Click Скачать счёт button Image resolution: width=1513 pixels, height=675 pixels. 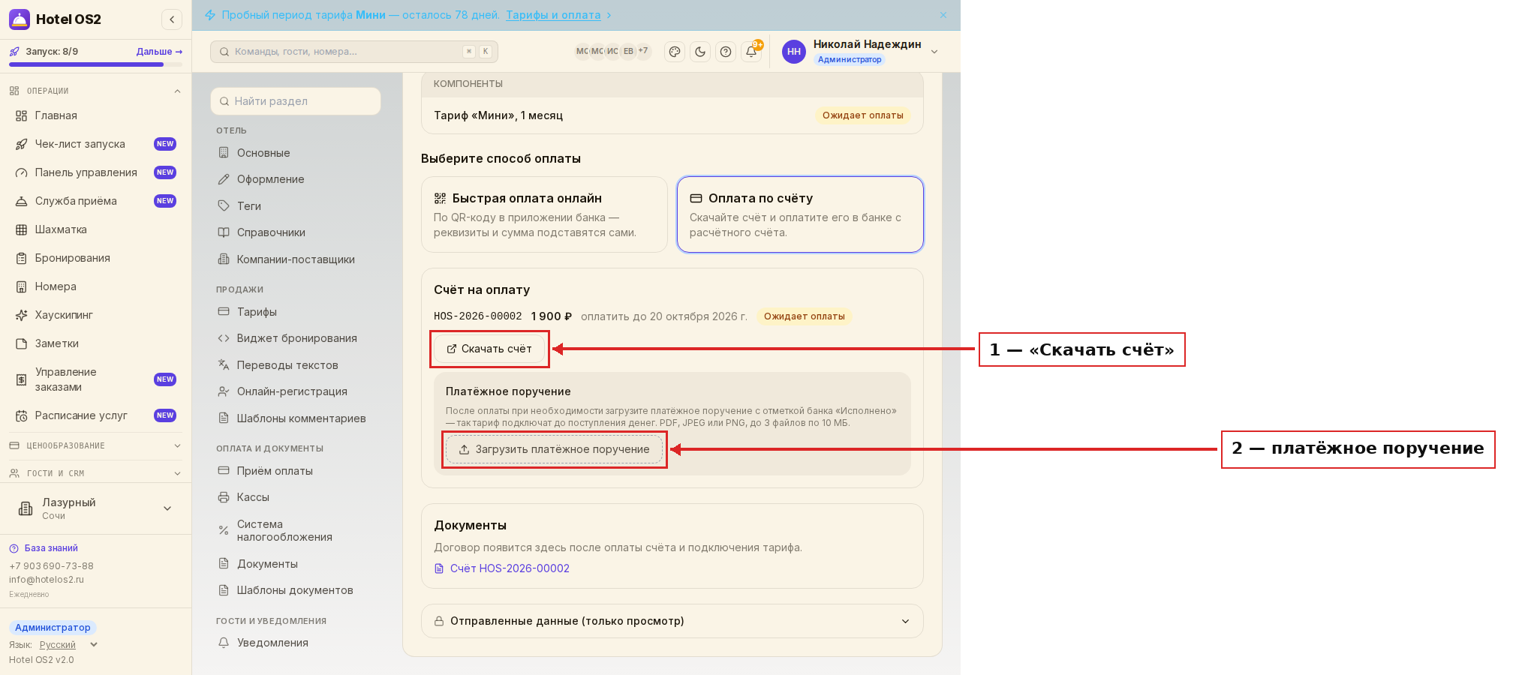[489, 349]
